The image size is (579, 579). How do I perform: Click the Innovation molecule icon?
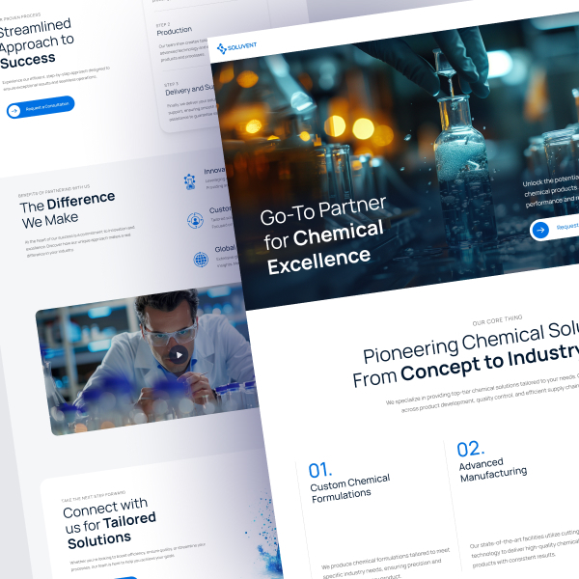point(190,181)
